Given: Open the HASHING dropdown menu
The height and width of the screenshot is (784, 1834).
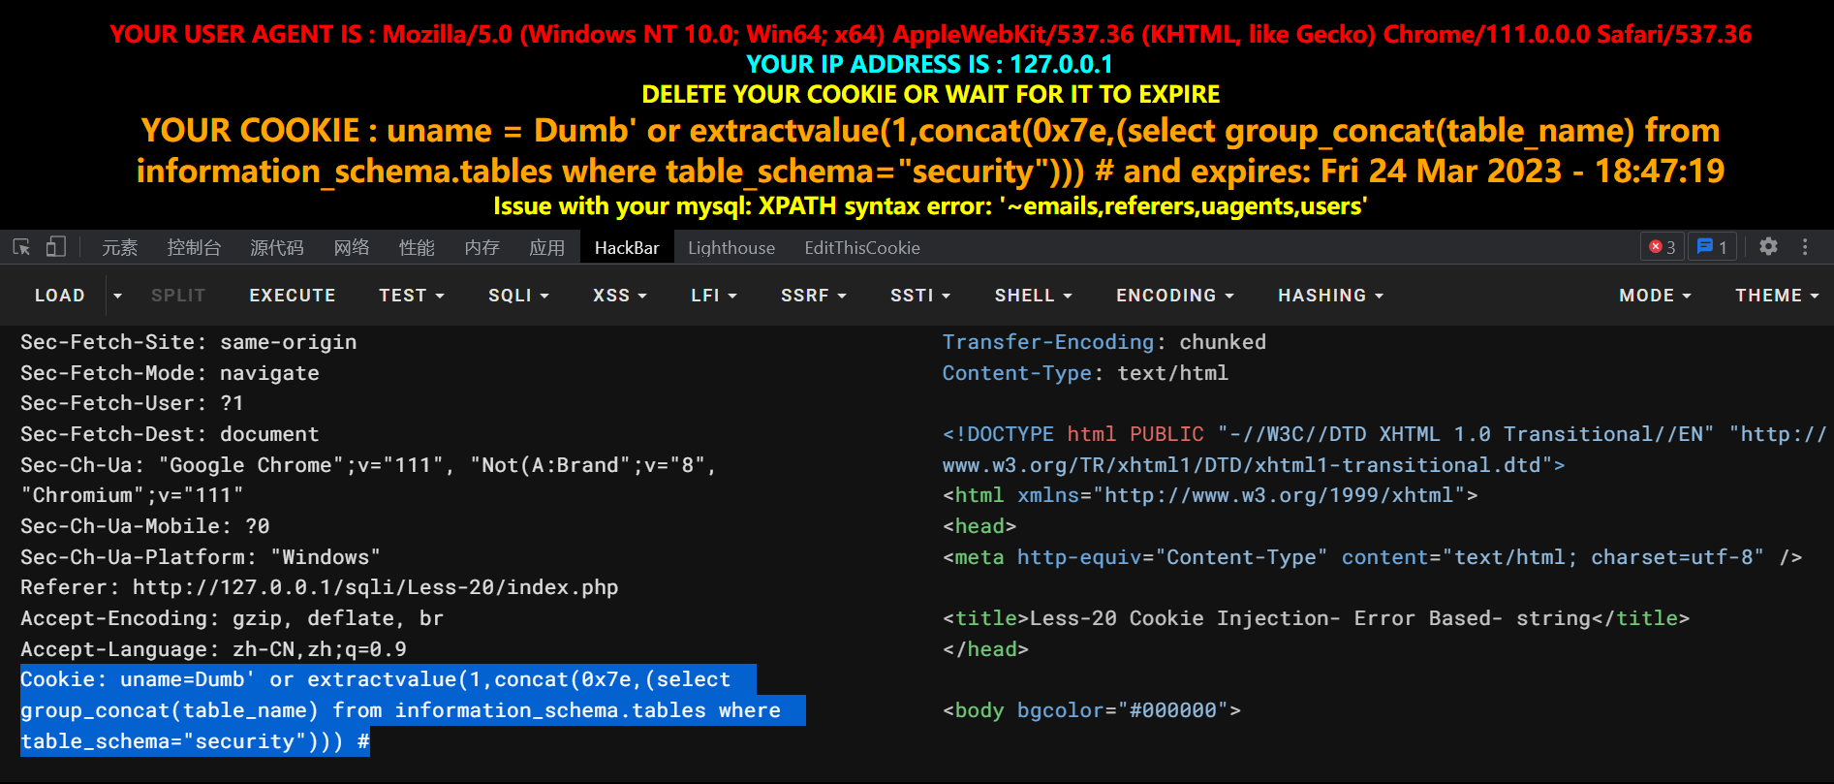Looking at the screenshot, I should click(1330, 296).
